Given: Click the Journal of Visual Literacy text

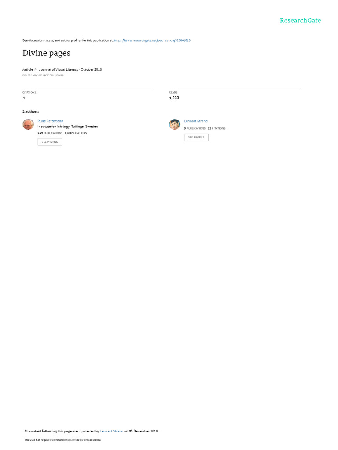Looking at the screenshot, I should (x=59, y=69).
